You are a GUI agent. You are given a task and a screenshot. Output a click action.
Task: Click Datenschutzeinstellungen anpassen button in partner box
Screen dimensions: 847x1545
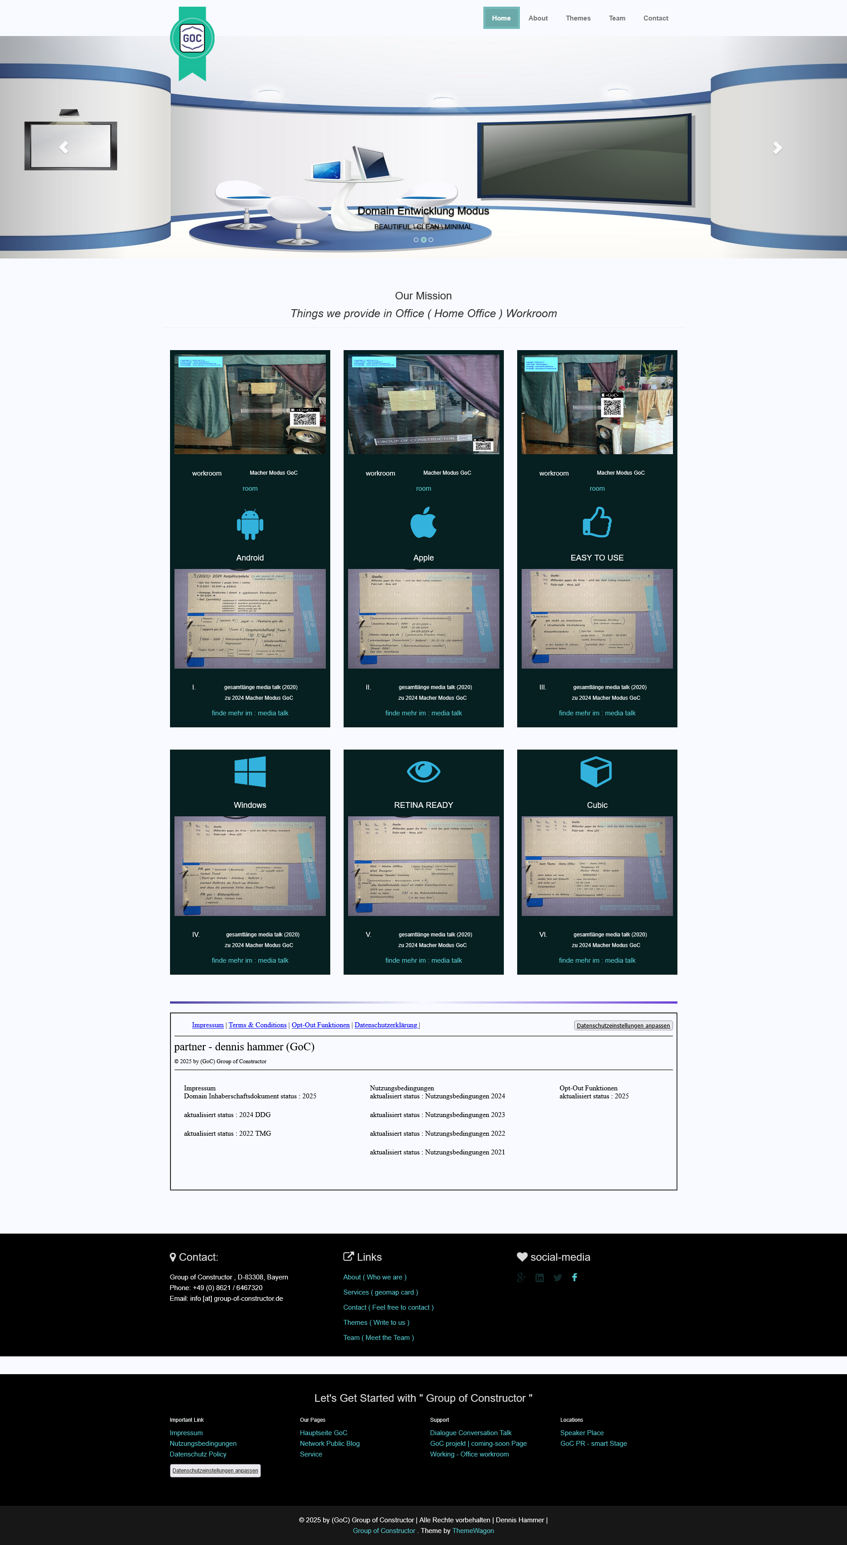623,1025
